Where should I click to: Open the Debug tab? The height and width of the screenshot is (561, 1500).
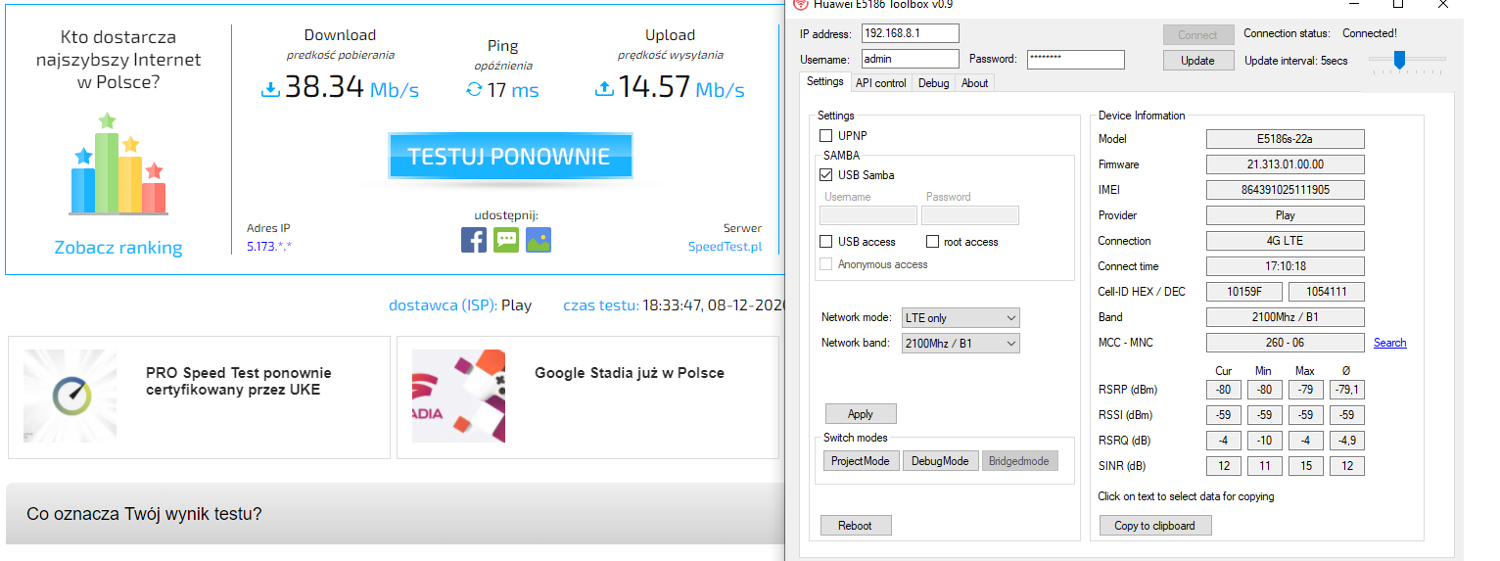[933, 83]
